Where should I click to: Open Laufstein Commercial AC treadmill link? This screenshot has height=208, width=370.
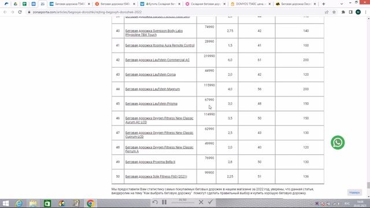[x=157, y=60]
